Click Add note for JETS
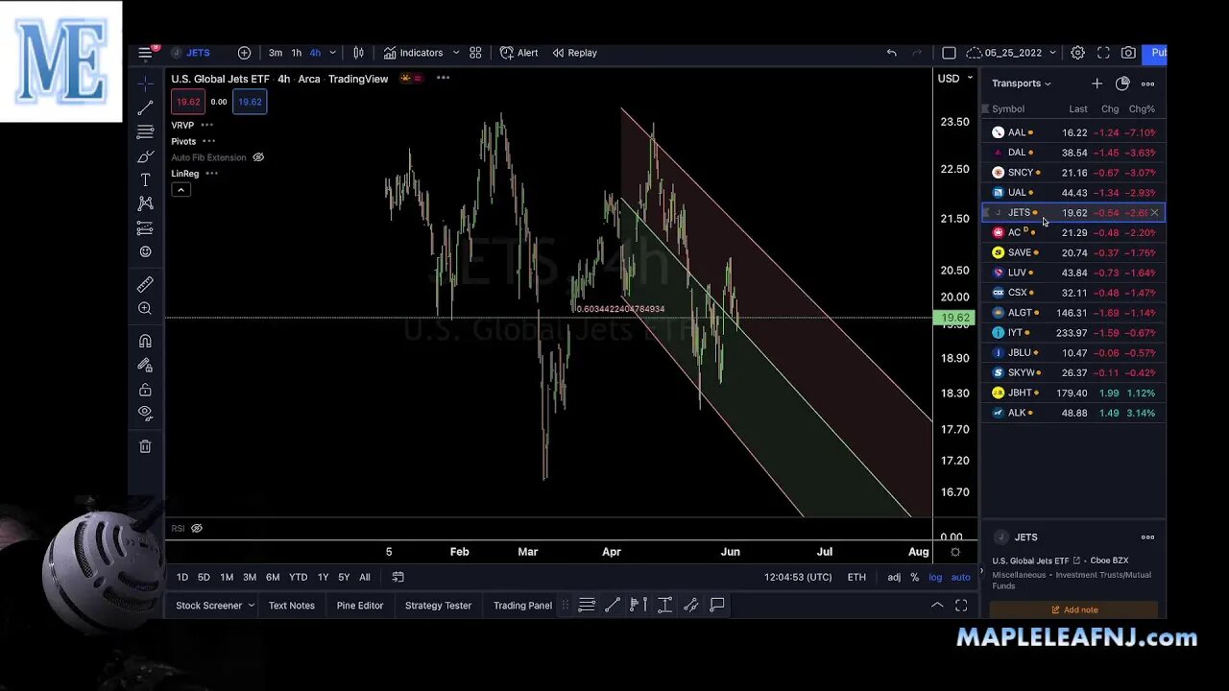1229x691 pixels. point(1073,609)
